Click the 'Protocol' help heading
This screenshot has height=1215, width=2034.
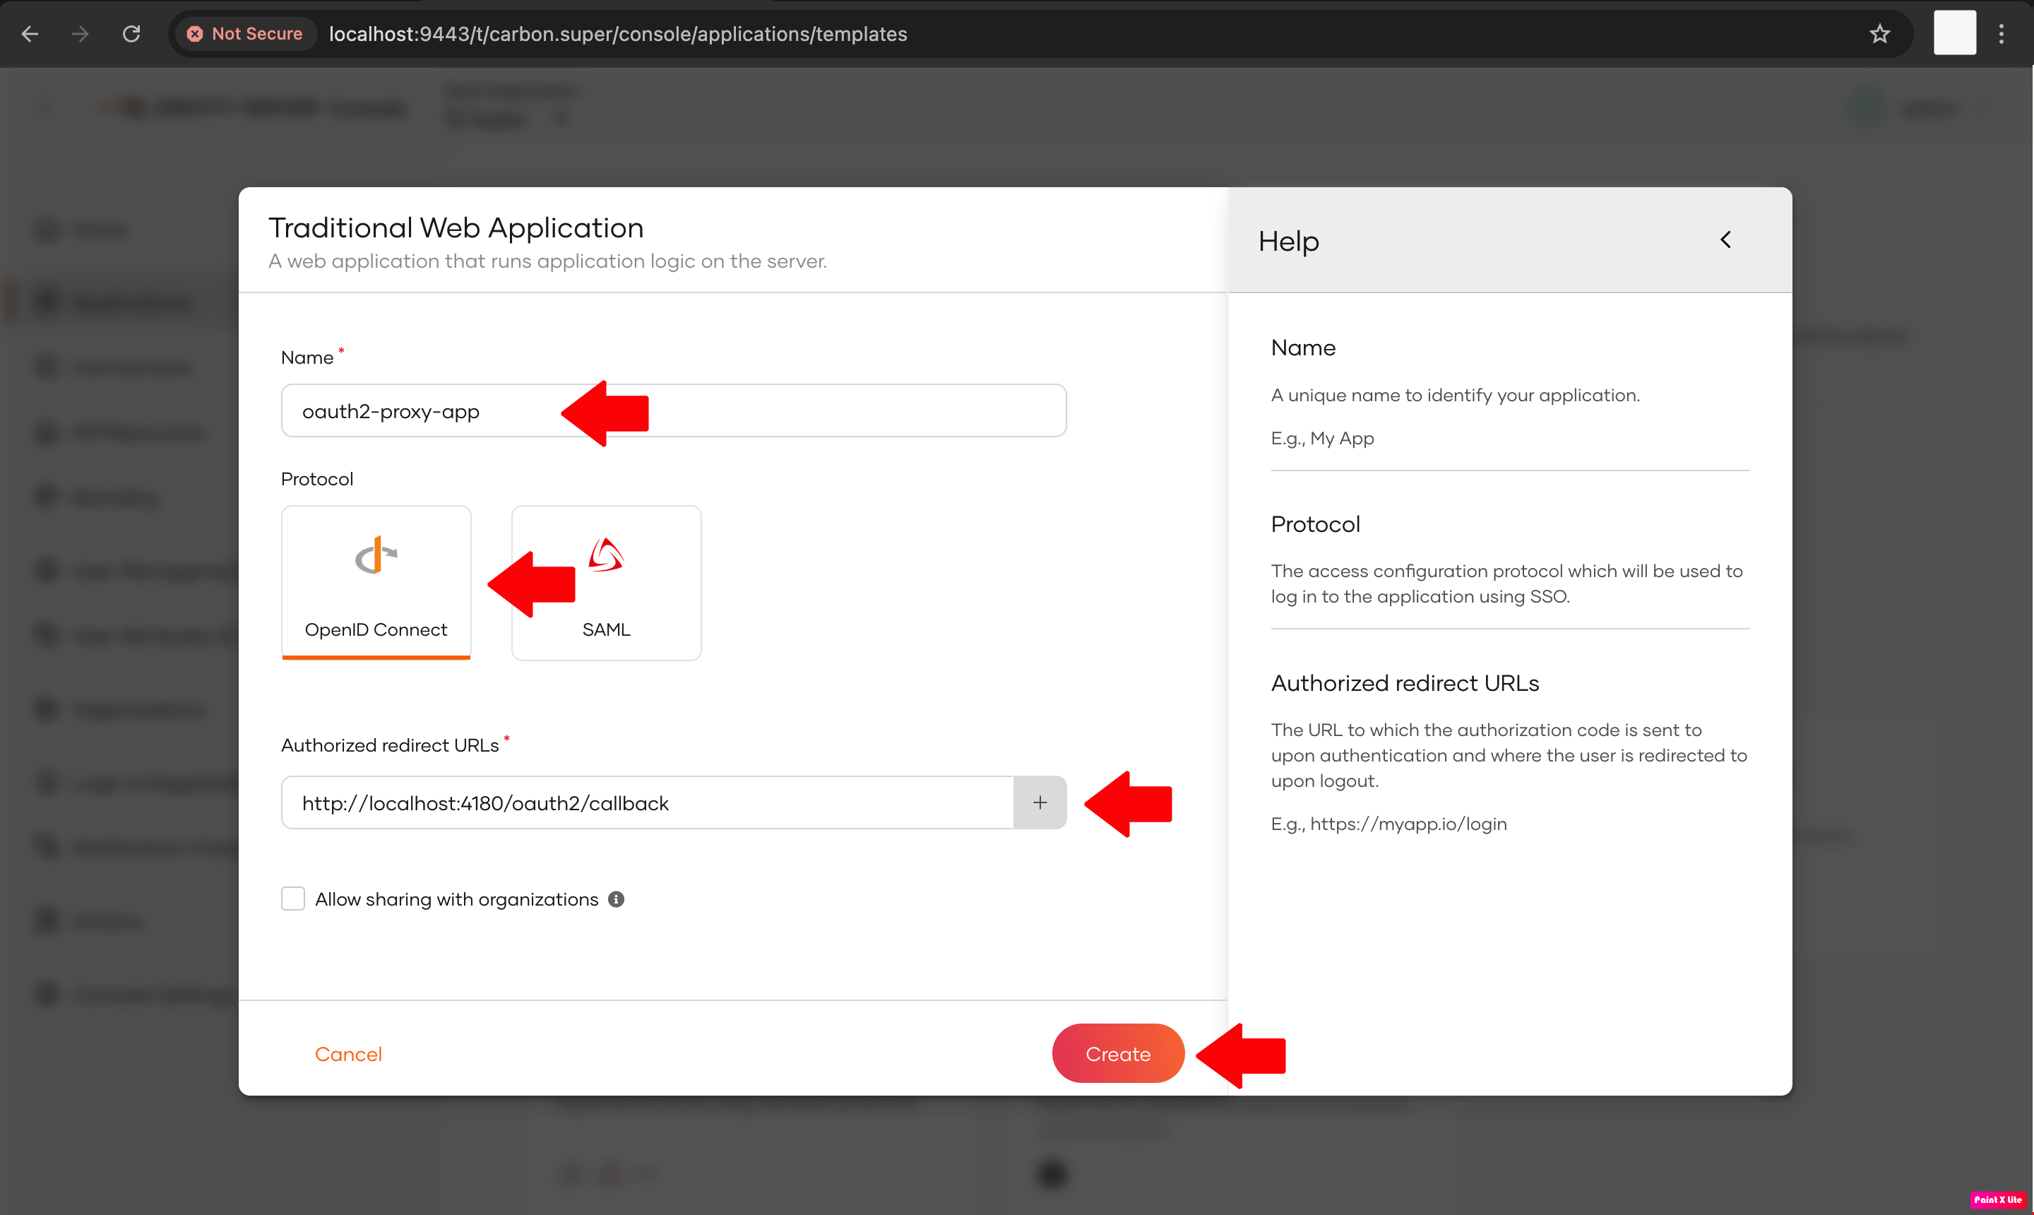coord(1315,524)
